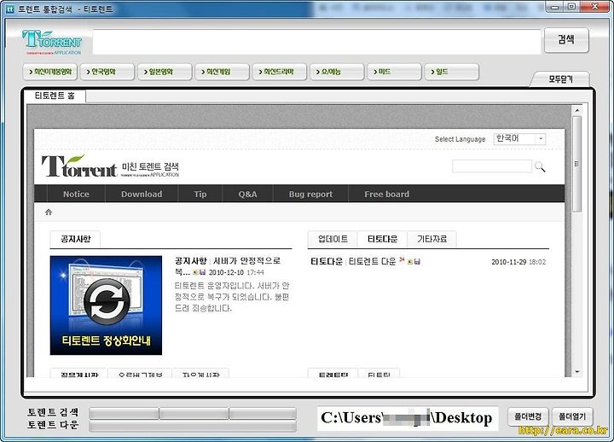Click the 티토렌트 정상화안내 thumbnail image

pyautogui.click(x=106, y=305)
